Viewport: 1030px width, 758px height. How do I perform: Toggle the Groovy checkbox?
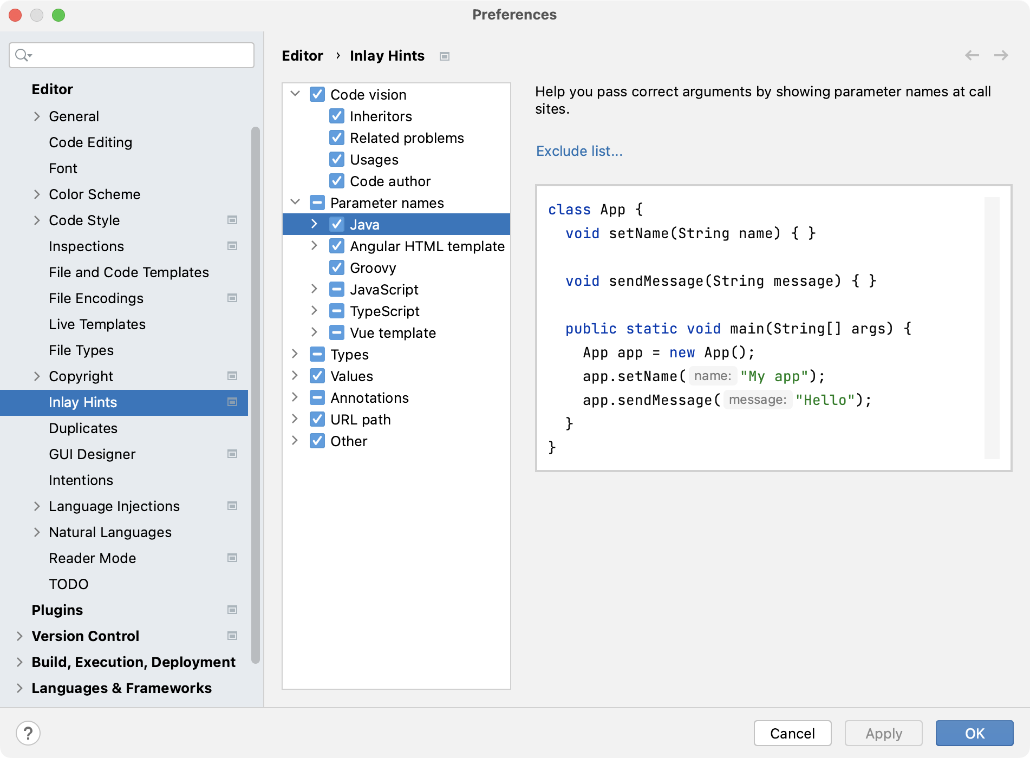[337, 267]
